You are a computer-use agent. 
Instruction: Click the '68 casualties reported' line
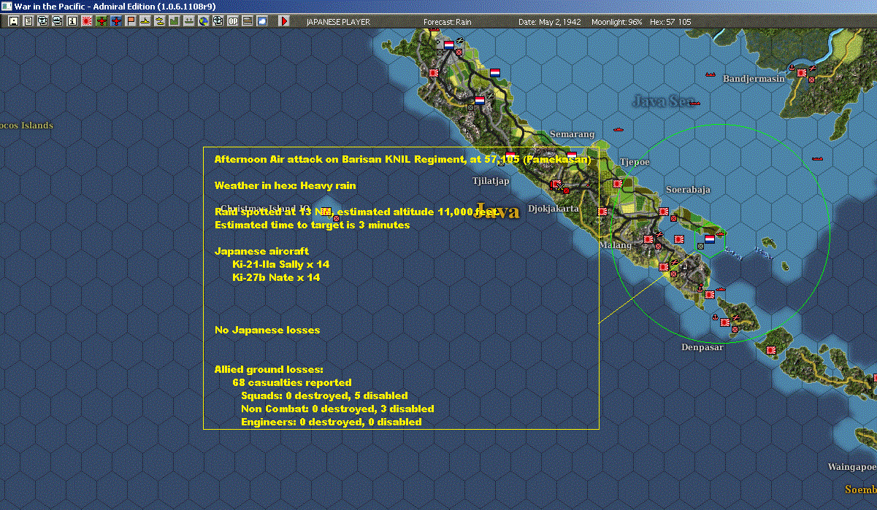click(x=292, y=382)
